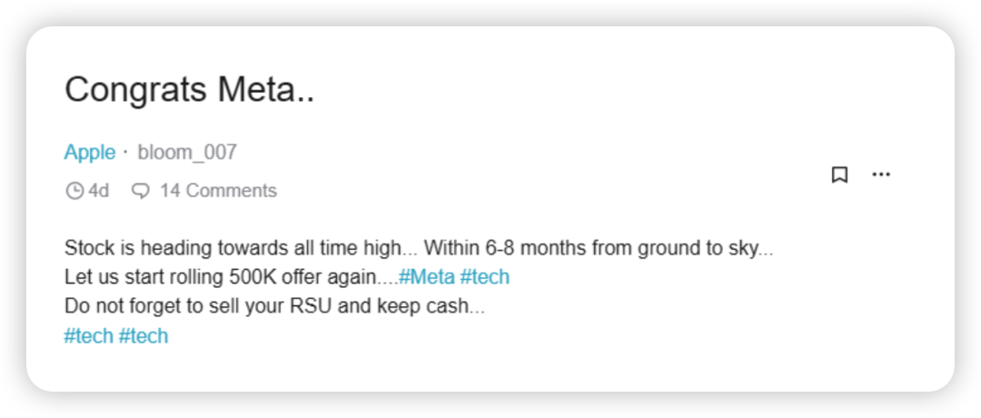Click first #tech on the last line
The width and height of the screenshot is (981, 418).
click(89, 336)
